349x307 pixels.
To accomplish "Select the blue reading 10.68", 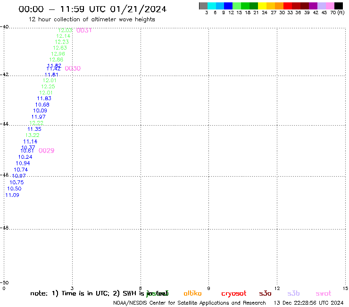I will pyautogui.click(x=42, y=105).
